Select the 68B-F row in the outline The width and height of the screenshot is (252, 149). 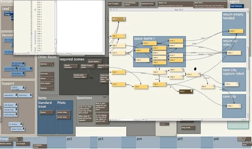39,27
